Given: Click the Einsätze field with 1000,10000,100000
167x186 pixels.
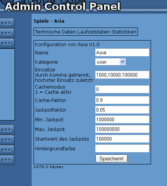Looking at the screenshot, I should tap(122, 75).
